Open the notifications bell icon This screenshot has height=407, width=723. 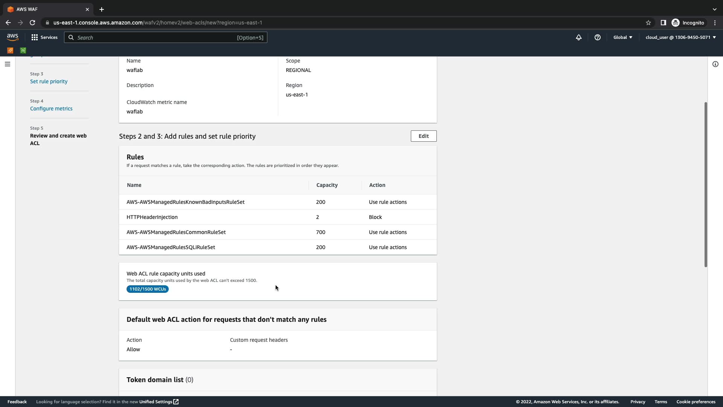tap(579, 37)
